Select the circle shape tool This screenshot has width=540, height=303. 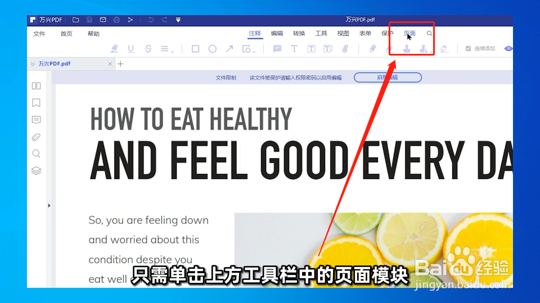[x=213, y=49]
